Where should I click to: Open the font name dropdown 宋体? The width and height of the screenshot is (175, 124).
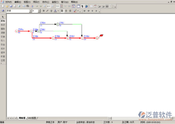pyautogui.click(x=31, y=11)
